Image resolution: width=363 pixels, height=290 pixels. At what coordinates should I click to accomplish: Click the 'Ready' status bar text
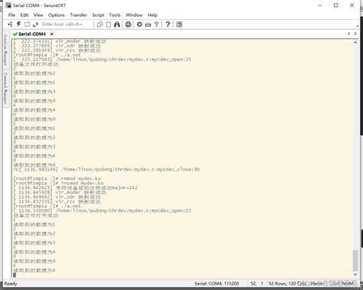click(x=11, y=283)
